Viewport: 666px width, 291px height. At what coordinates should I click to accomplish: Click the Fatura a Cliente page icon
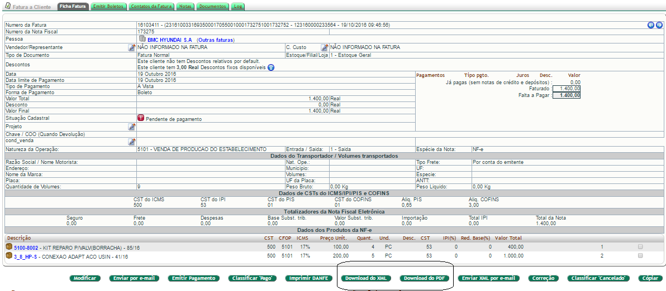pos(7,6)
